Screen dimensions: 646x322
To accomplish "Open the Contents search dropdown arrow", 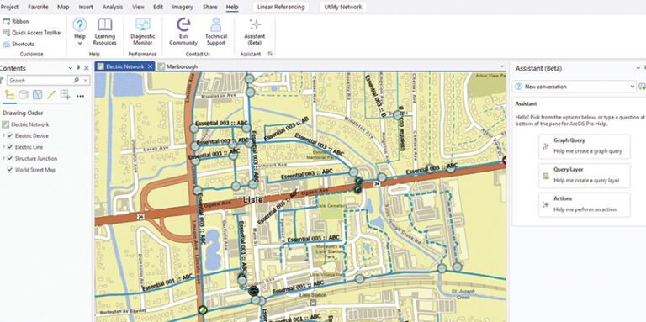I will pyautogui.click(x=85, y=81).
